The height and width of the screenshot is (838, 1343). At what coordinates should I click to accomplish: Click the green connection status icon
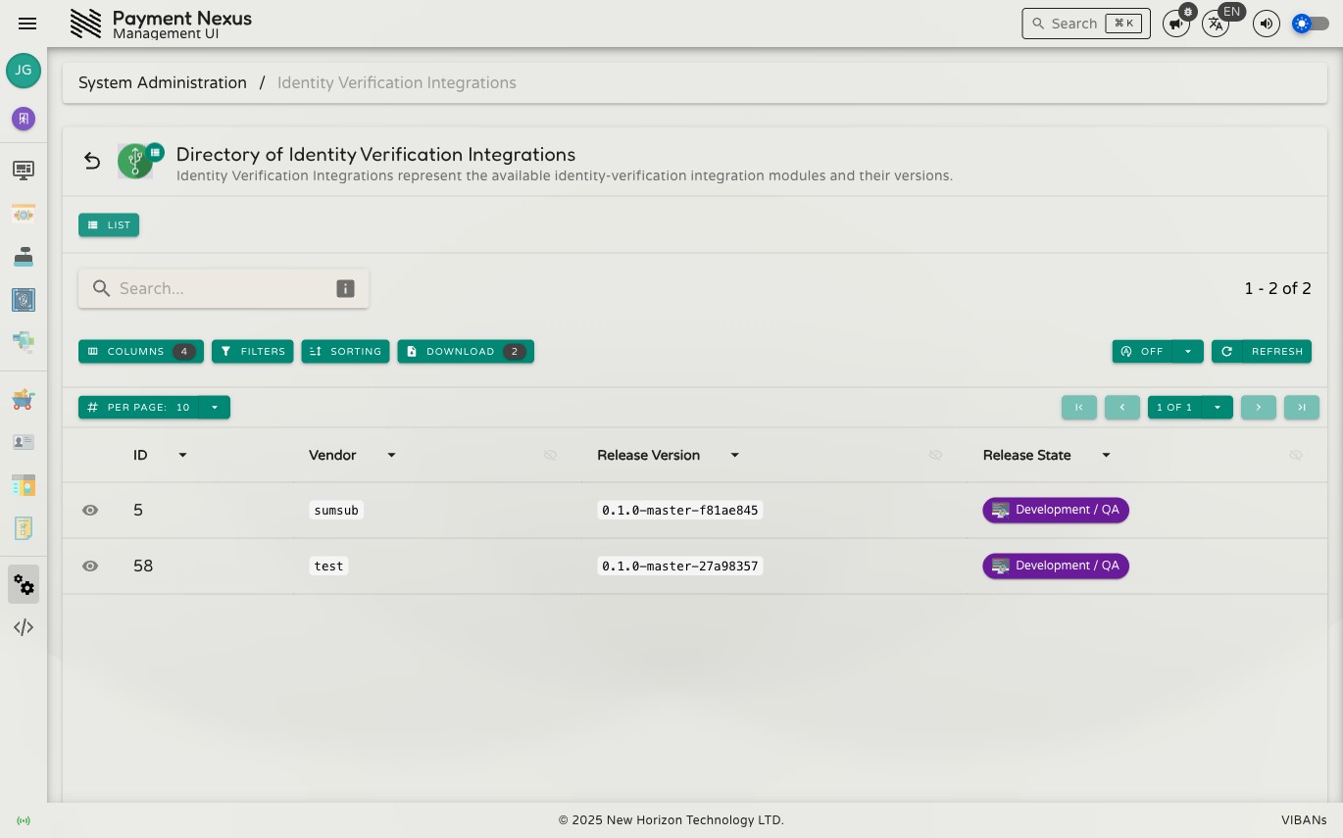(24, 820)
